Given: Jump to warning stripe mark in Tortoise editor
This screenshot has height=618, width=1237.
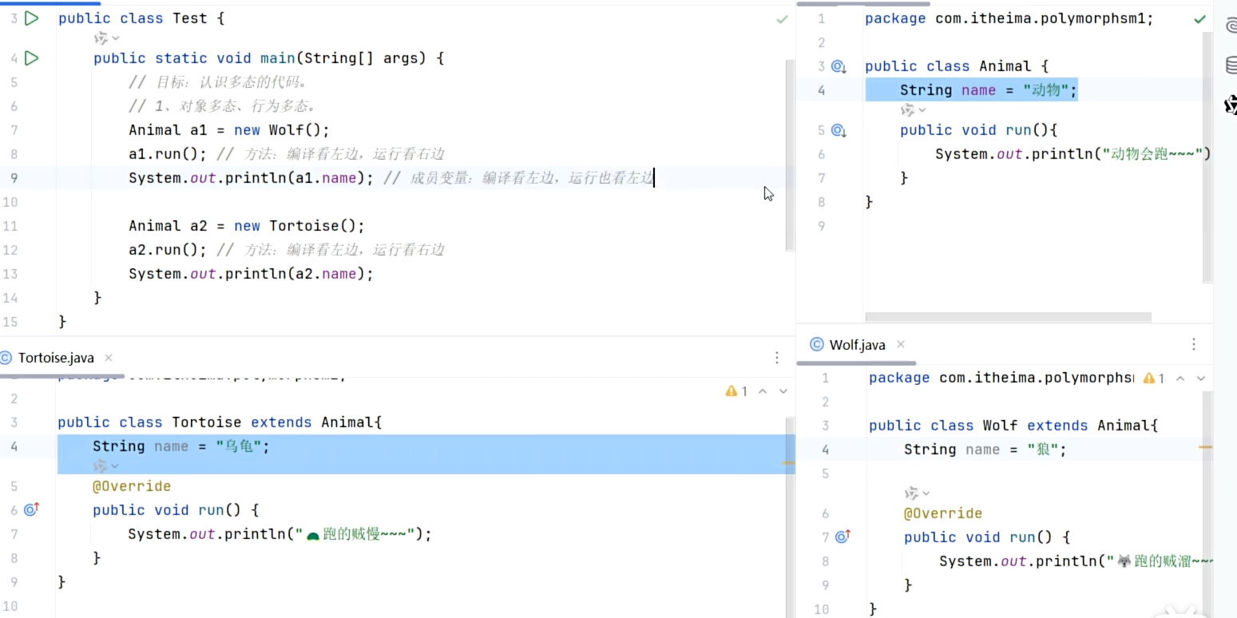Looking at the screenshot, I should (787, 462).
